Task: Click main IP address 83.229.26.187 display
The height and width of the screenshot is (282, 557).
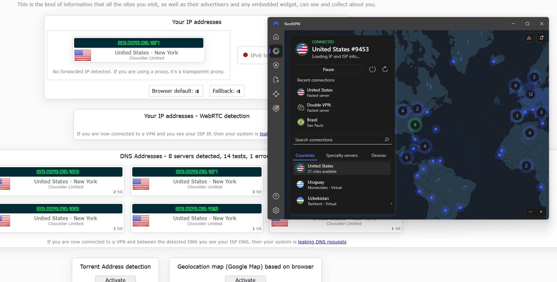Action: (x=139, y=43)
